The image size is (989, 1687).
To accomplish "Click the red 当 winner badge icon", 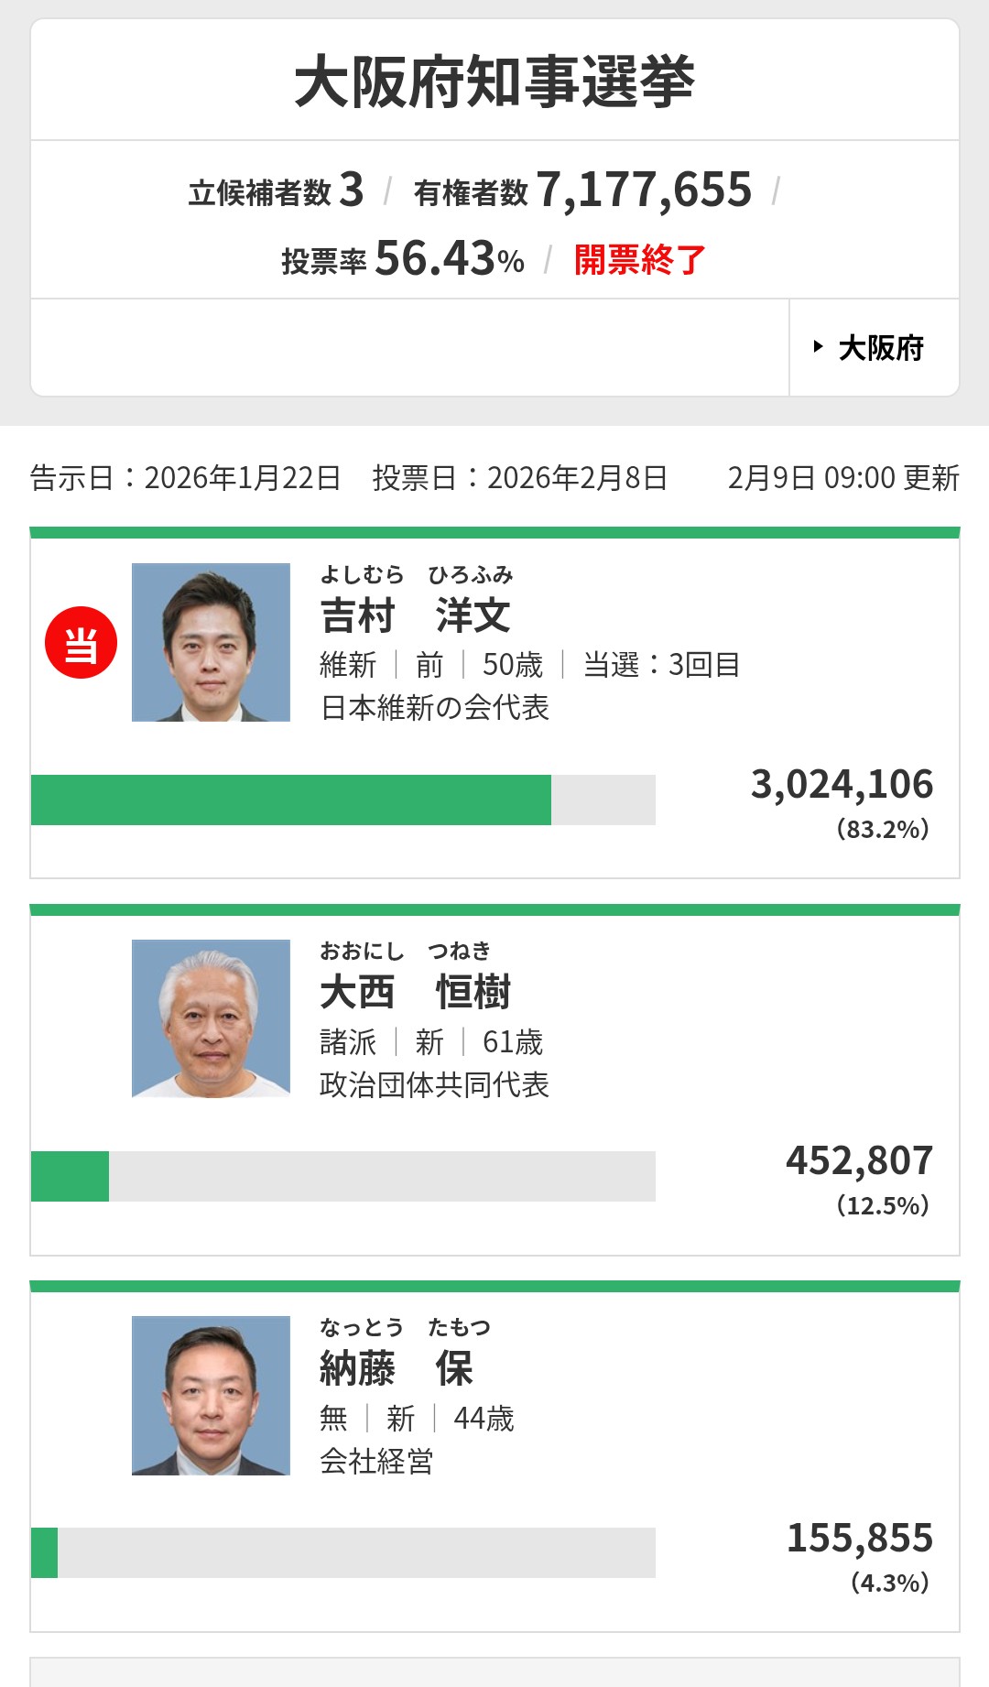I will point(81,643).
